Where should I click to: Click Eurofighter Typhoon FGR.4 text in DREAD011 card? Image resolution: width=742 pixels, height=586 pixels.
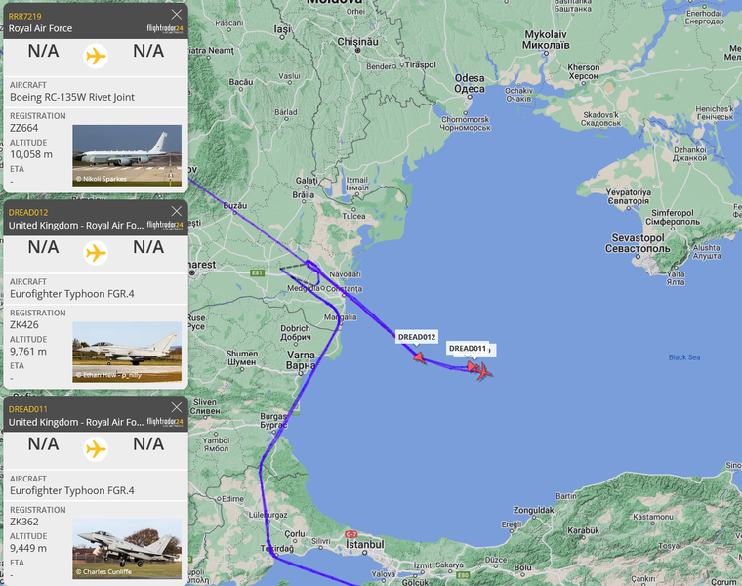click(x=72, y=491)
